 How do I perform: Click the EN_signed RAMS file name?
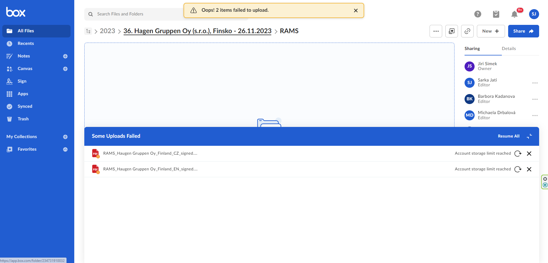click(x=150, y=169)
